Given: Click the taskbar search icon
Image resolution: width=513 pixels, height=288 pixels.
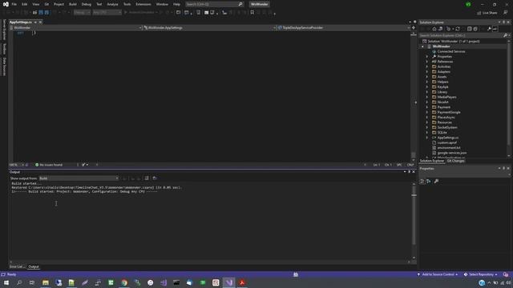Looking at the screenshot, I should [x=19, y=282].
